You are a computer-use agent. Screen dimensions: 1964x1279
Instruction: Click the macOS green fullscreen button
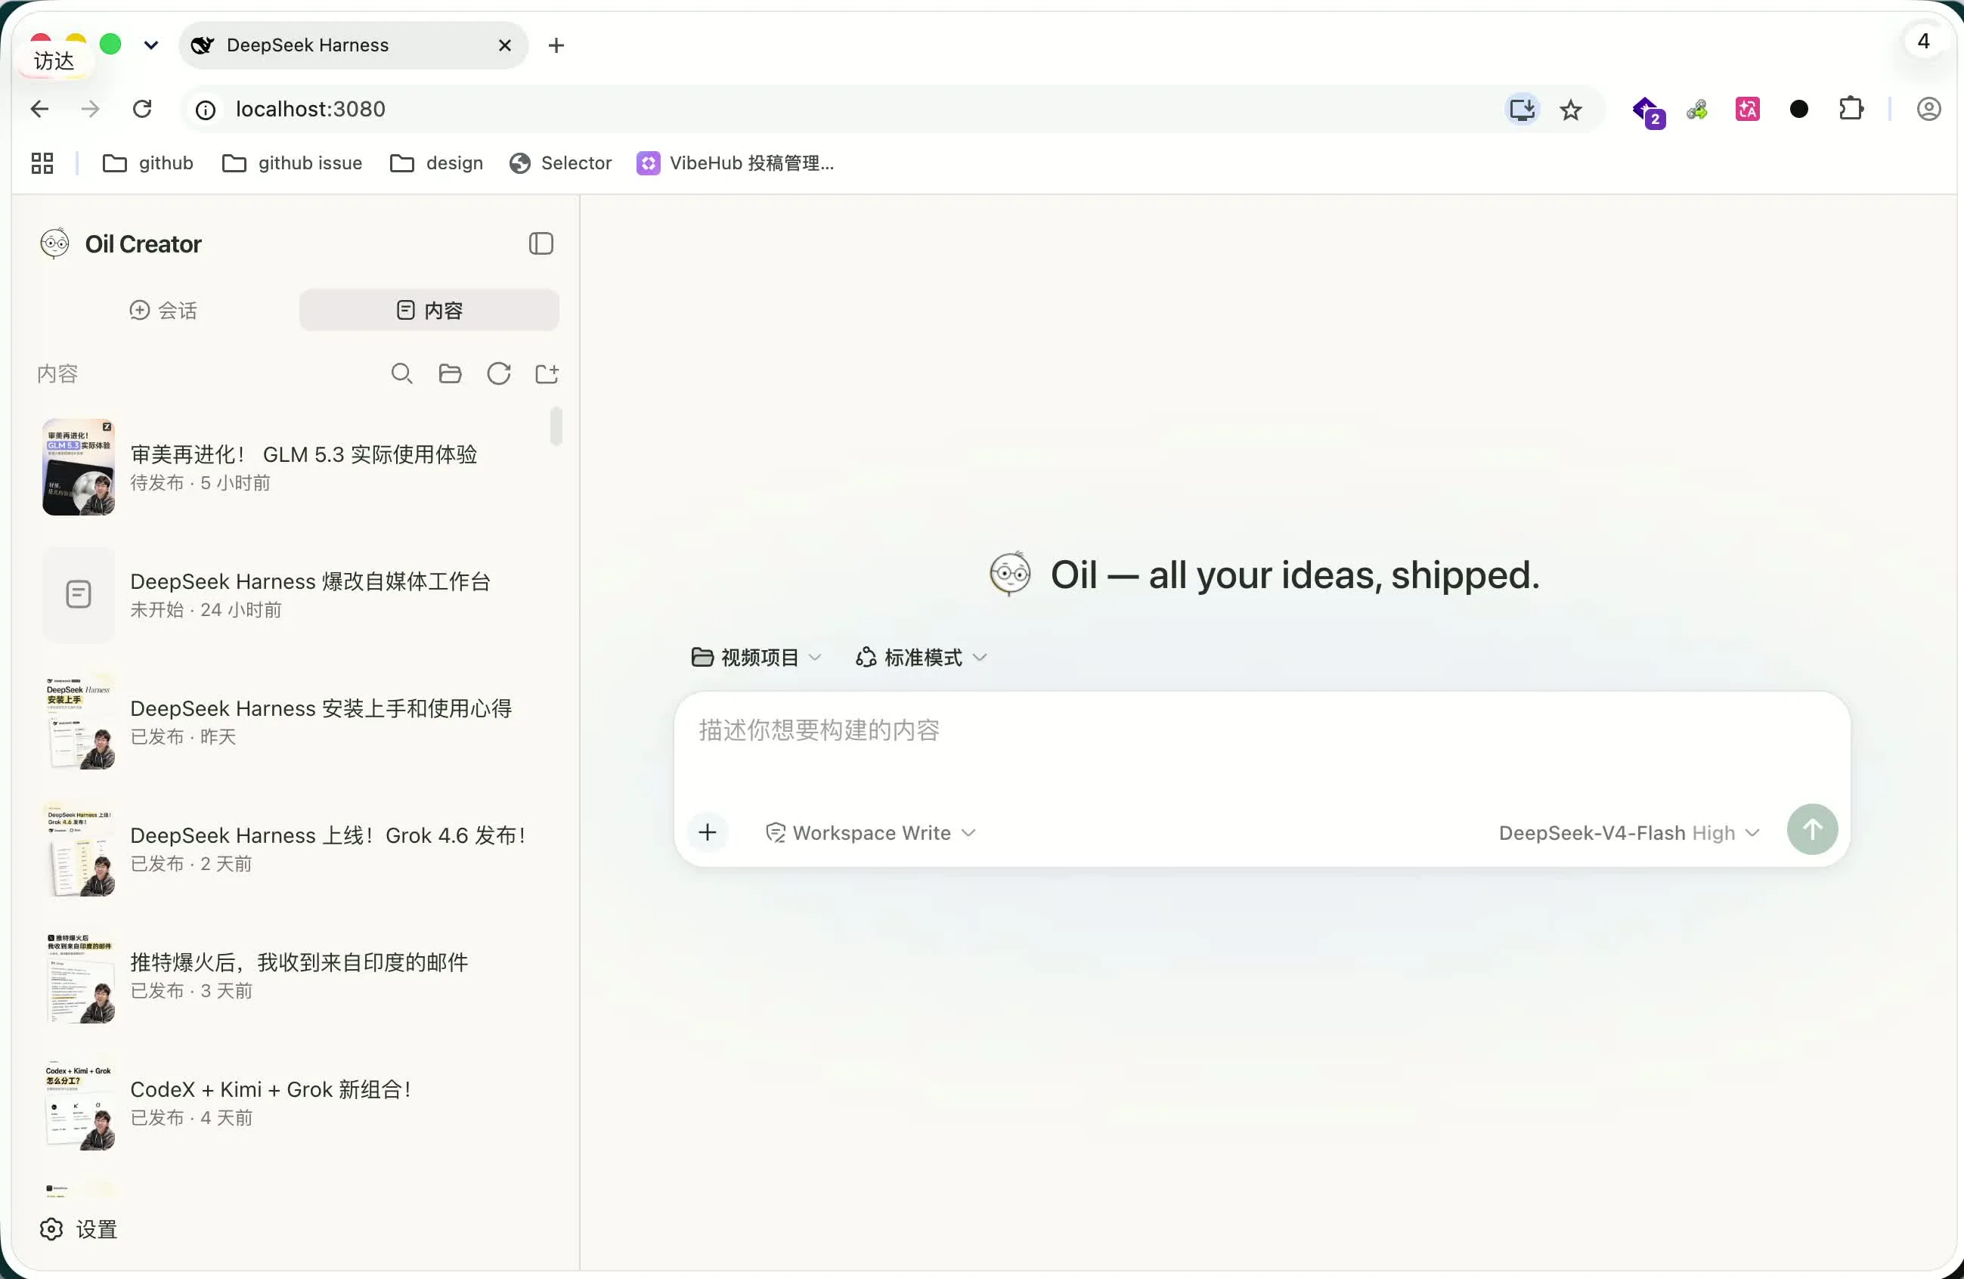pyautogui.click(x=110, y=44)
